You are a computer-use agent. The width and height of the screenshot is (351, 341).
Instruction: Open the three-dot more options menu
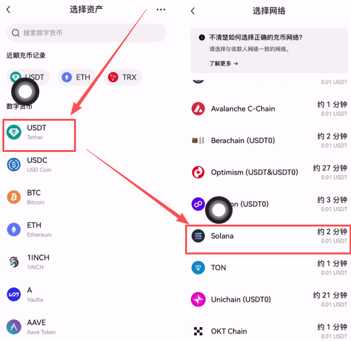point(161,10)
